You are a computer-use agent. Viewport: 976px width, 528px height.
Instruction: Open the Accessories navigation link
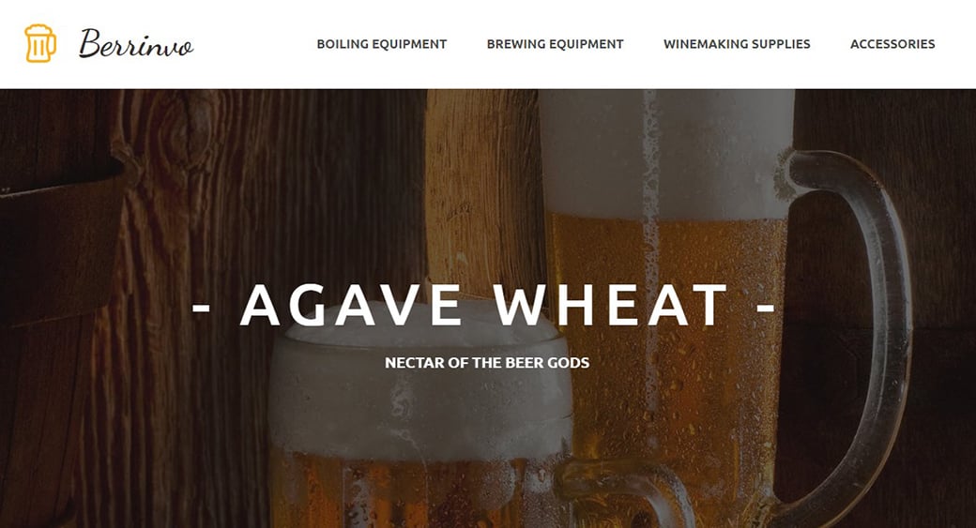[892, 44]
